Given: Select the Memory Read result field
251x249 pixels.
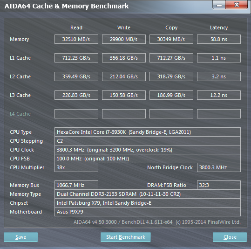Looking at the screenshot, I should point(76,39).
